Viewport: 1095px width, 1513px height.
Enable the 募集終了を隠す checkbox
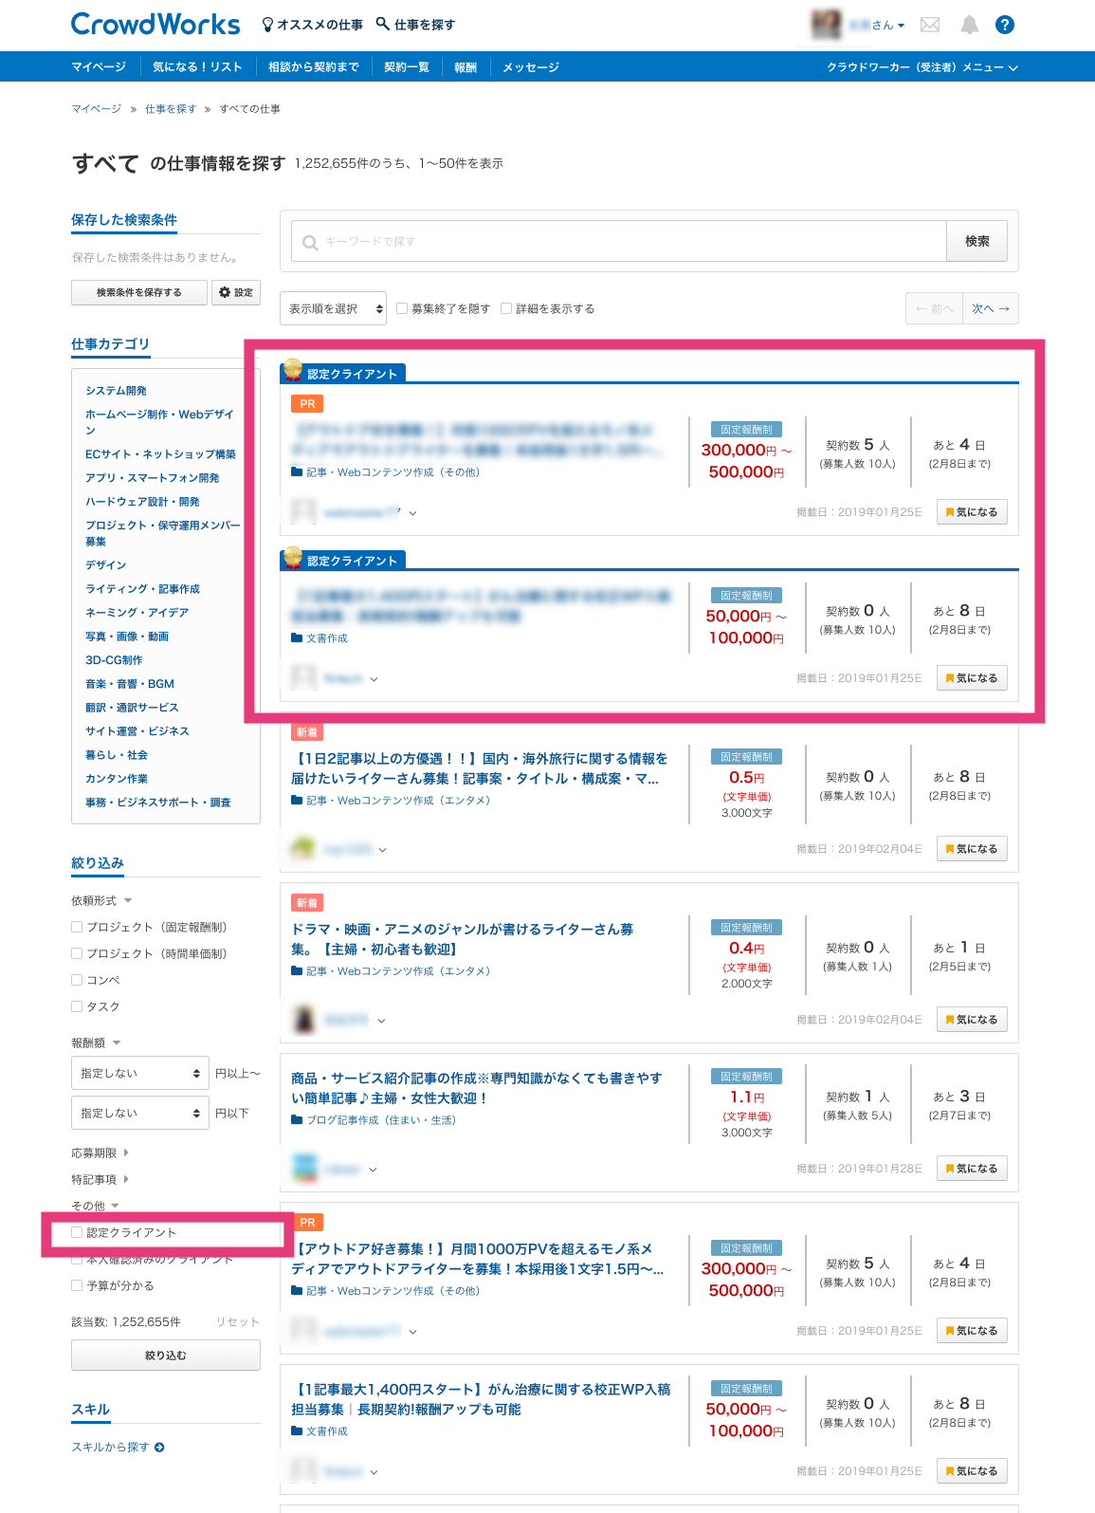coord(402,308)
